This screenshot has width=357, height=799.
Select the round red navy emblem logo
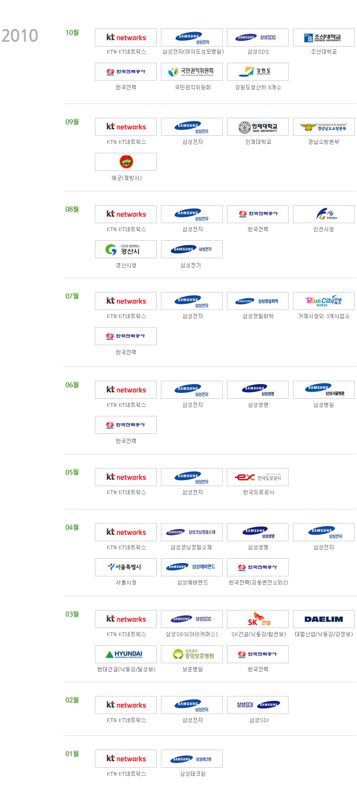[x=126, y=162]
